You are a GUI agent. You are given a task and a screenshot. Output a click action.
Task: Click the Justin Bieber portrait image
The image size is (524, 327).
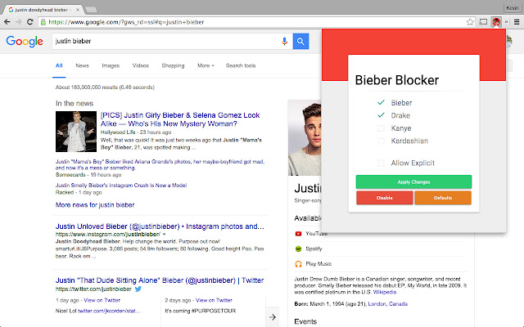(305, 137)
